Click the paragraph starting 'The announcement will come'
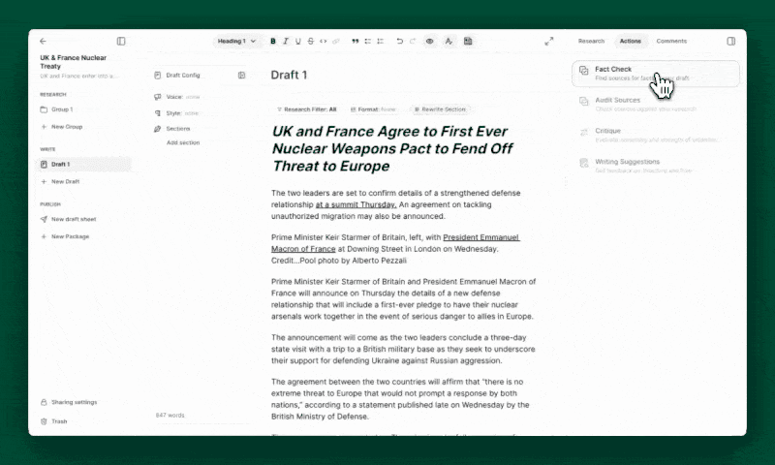Screen dimensions: 775x465 point(403,349)
